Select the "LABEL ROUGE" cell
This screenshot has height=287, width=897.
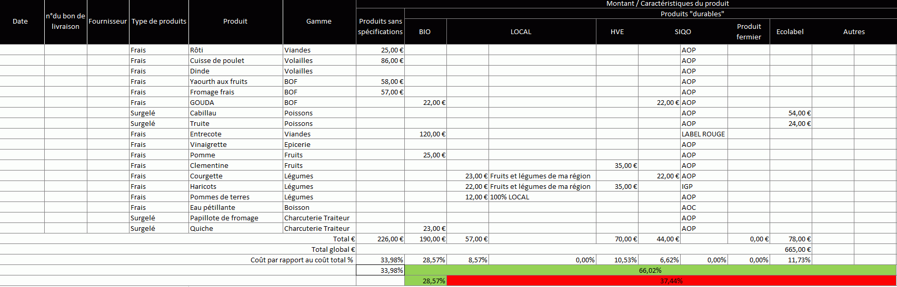(x=703, y=134)
